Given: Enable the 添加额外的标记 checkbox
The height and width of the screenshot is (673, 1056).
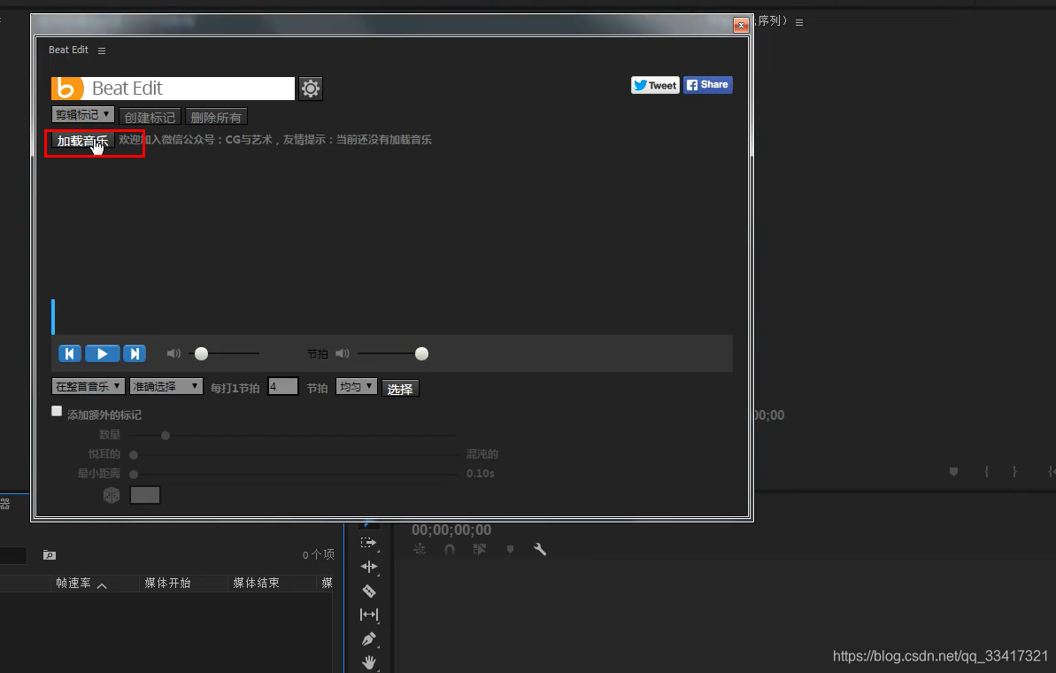Looking at the screenshot, I should (x=57, y=411).
